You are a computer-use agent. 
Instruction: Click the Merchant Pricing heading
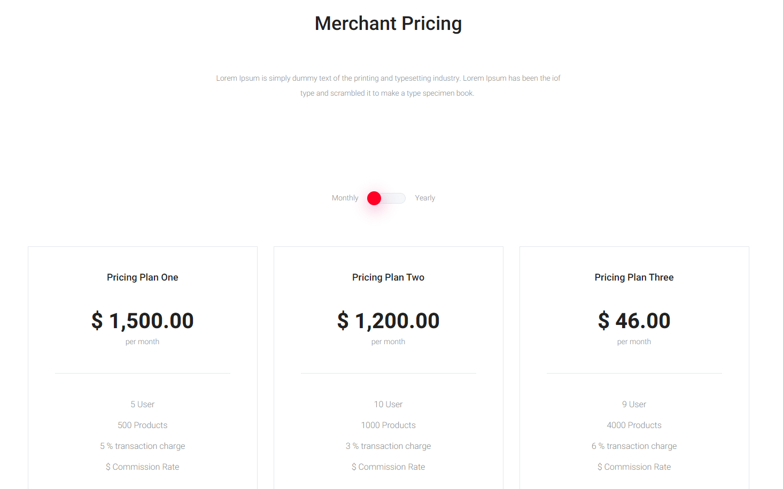click(388, 24)
